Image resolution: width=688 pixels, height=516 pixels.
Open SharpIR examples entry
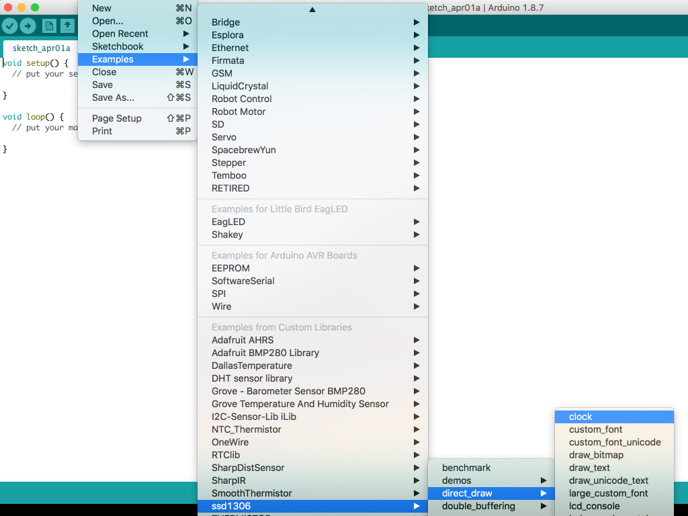[x=313, y=480]
